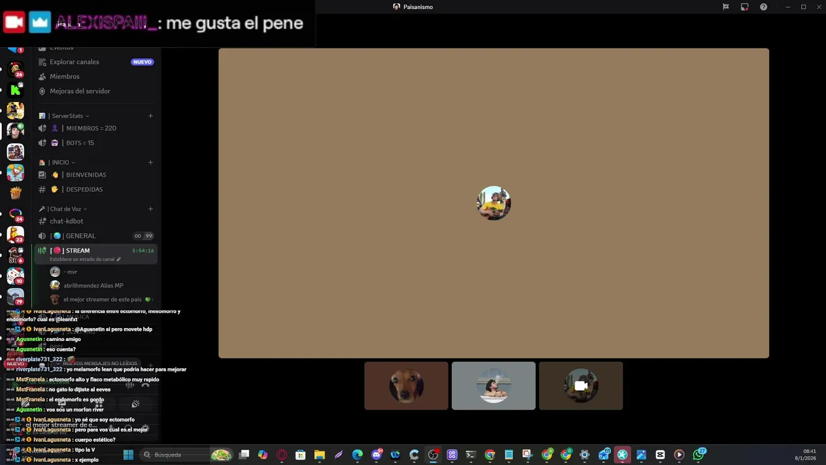Viewport: 826px width, 465px height.
Task: Open CapCut from the taskbar
Action: click(660, 455)
